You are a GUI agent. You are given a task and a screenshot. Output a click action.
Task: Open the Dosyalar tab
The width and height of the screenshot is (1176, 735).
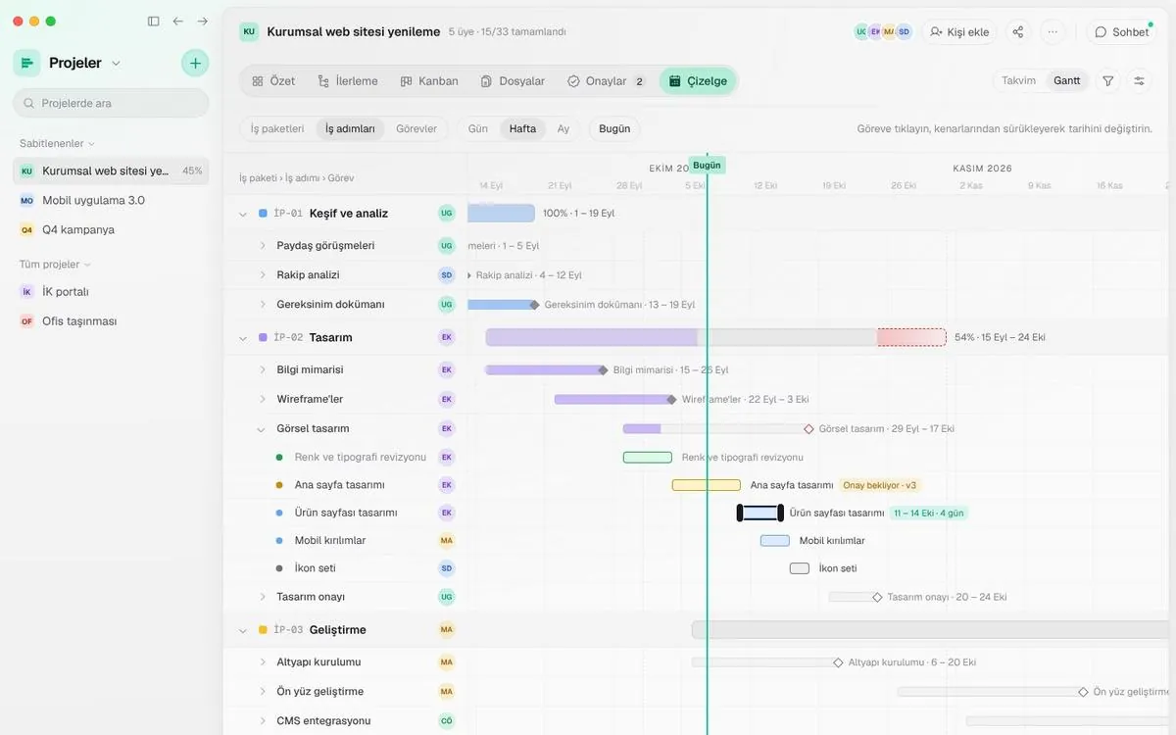click(513, 81)
